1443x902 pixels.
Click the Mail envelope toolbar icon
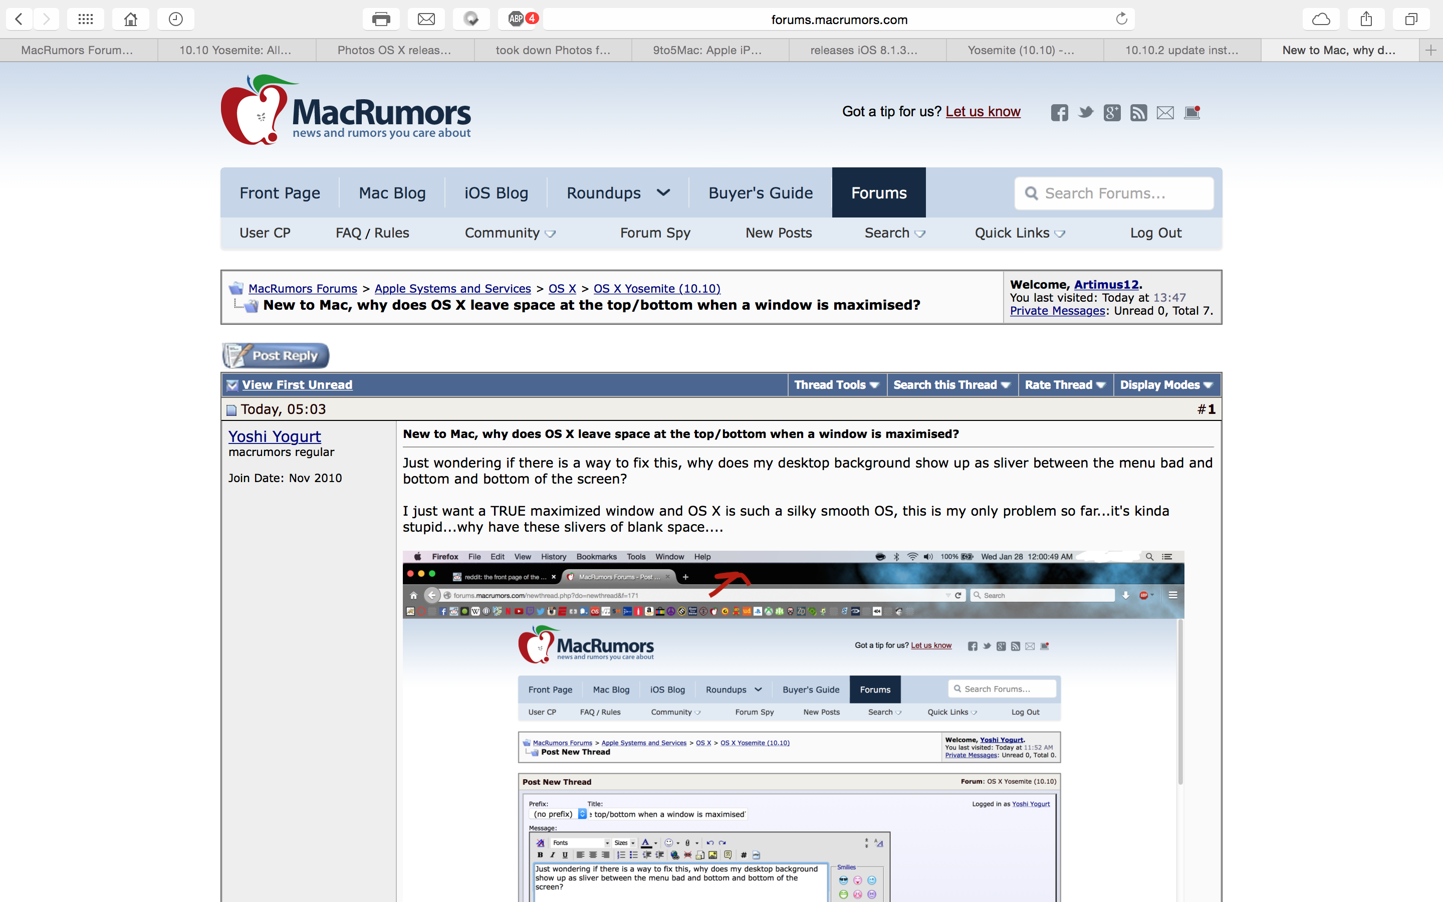tap(426, 19)
